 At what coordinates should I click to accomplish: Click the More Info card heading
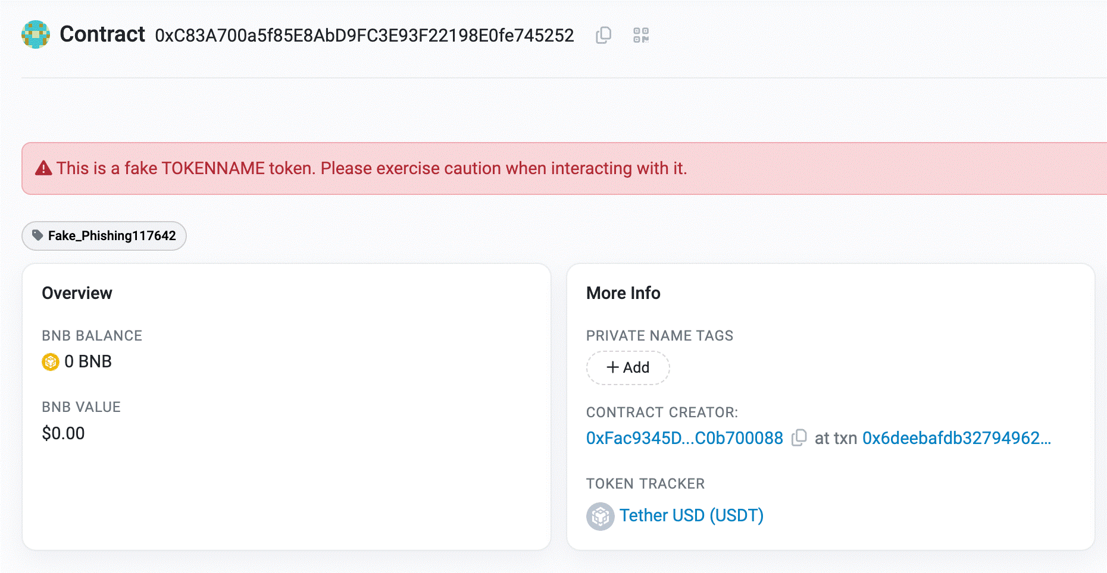623,293
